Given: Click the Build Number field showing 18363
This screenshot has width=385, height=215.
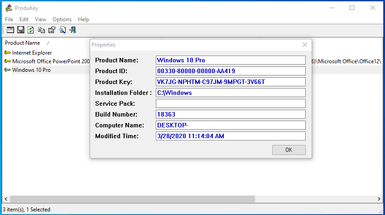Looking at the screenshot, I should click(x=231, y=114).
